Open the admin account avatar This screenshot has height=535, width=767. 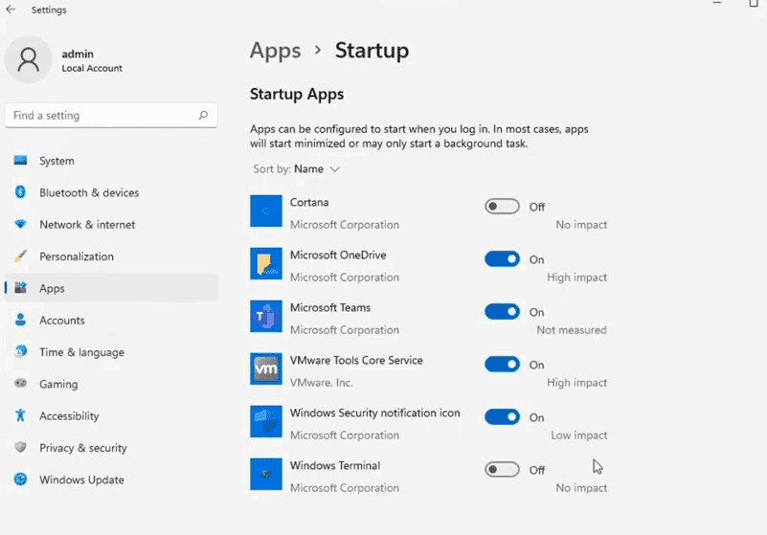pos(29,59)
